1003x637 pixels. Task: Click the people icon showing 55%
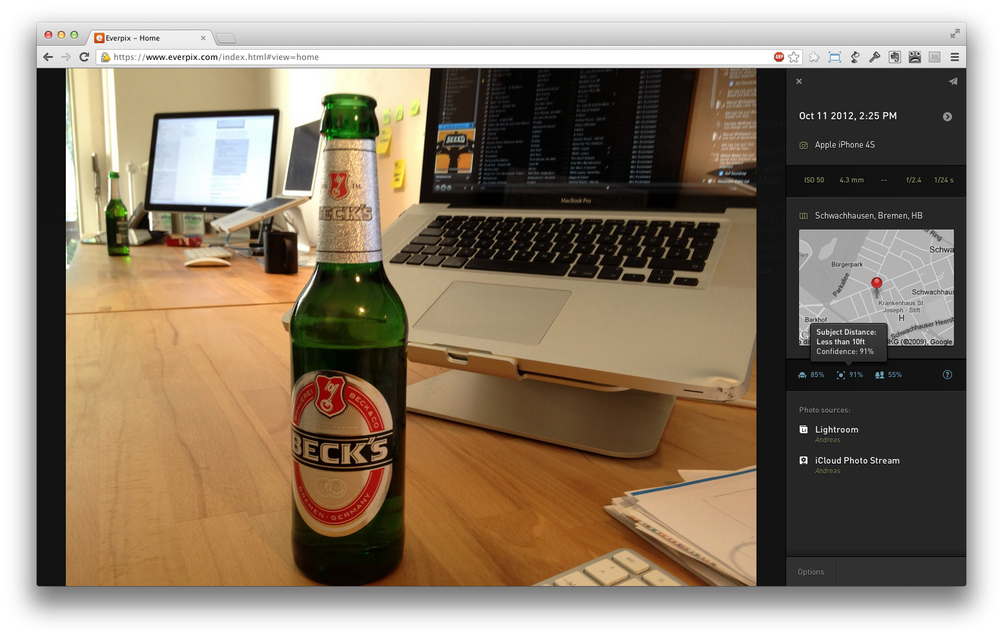pyautogui.click(x=879, y=375)
